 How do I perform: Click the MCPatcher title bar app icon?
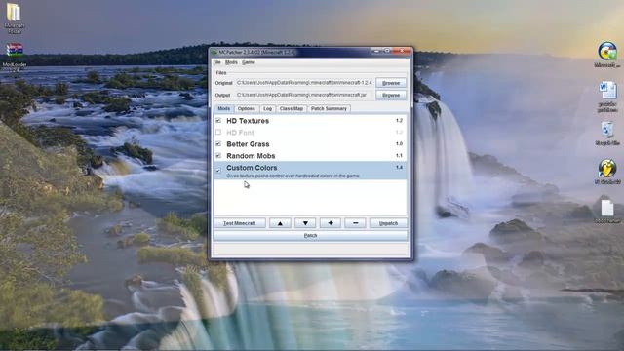coord(214,52)
